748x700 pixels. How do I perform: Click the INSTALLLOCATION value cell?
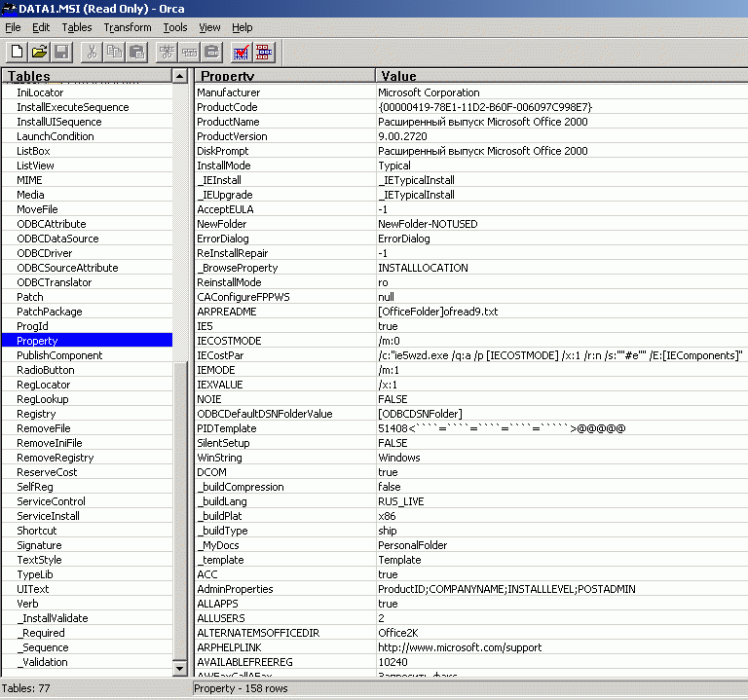pos(562,268)
